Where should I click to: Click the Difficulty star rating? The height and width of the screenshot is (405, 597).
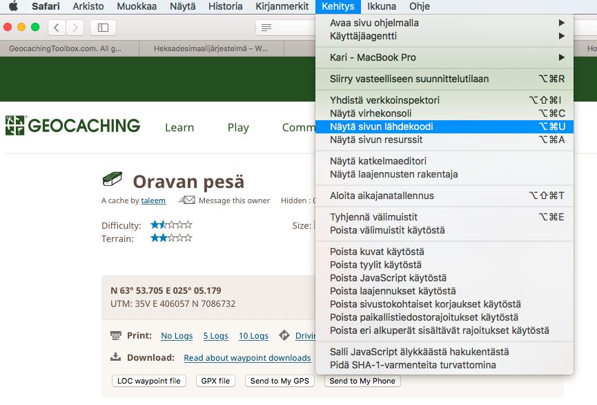[x=171, y=225]
